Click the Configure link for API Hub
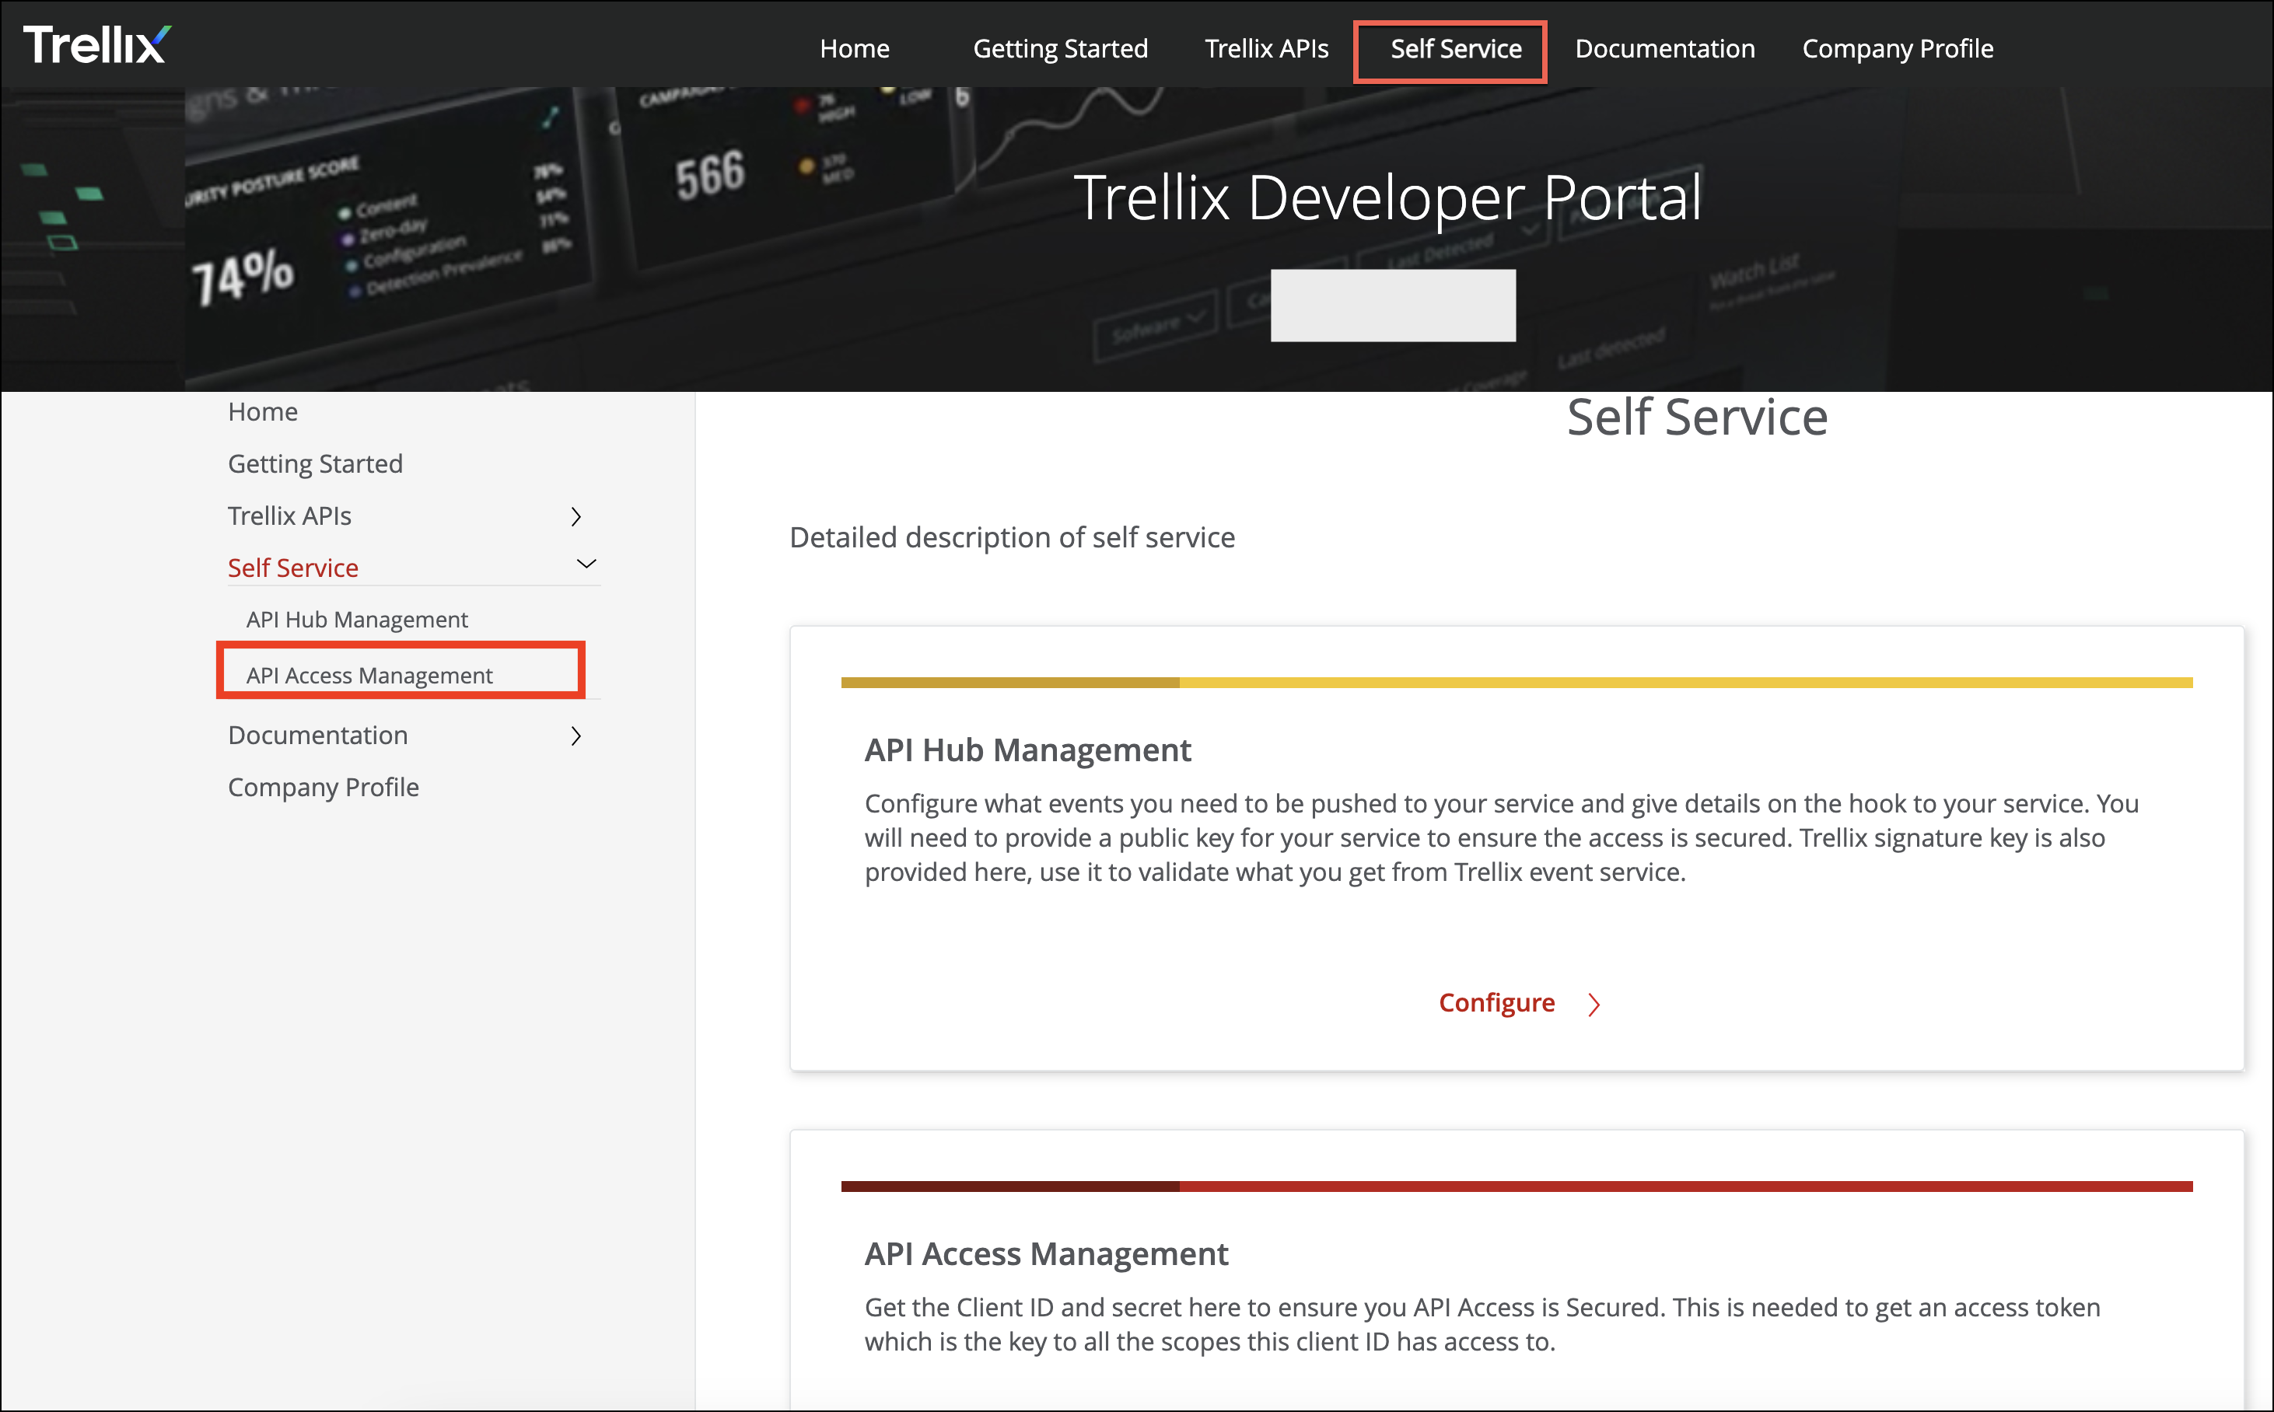The image size is (2274, 1412). point(1496,1003)
